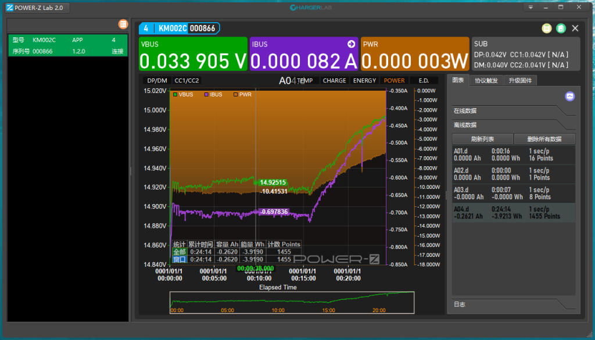595x340 pixels.
Task: Click the SUB DP/DM CC readout panel
Action: coord(526,54)
